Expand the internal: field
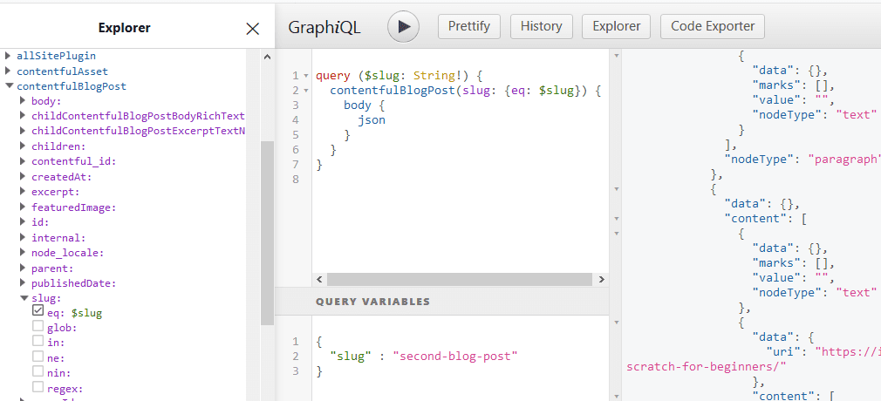 pyautogui.click(x=23, y=238)
